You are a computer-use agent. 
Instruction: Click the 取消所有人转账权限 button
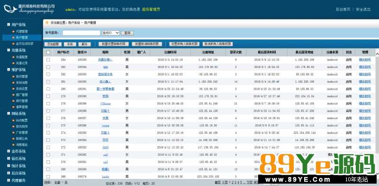218,44
